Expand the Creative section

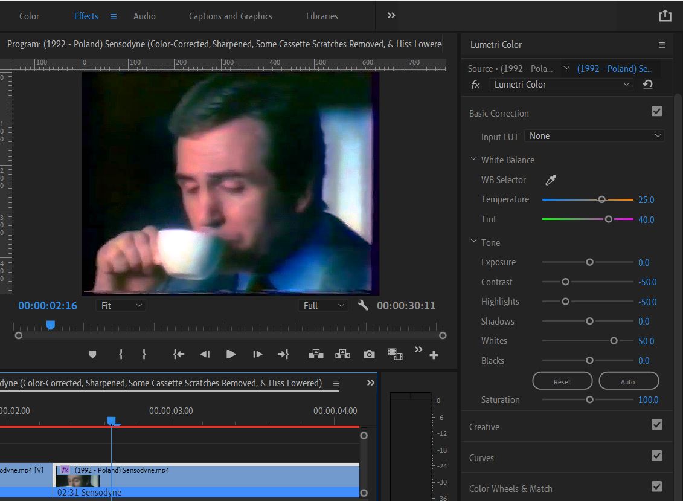[484, 427]
